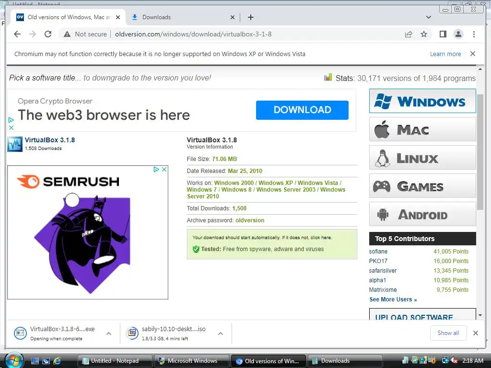Launch Internet Explorer from quick launch

pos(57,361)
